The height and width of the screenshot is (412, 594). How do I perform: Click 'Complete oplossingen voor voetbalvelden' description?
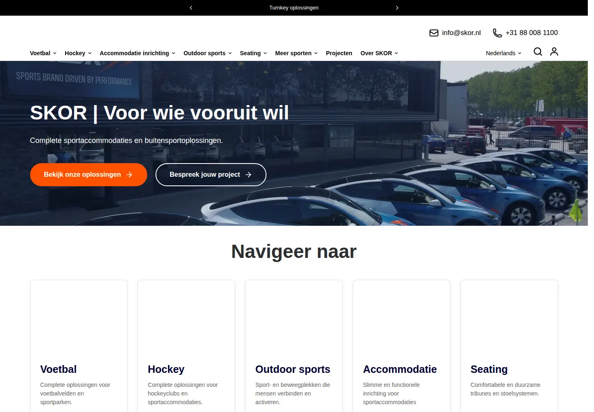[75, 393]
